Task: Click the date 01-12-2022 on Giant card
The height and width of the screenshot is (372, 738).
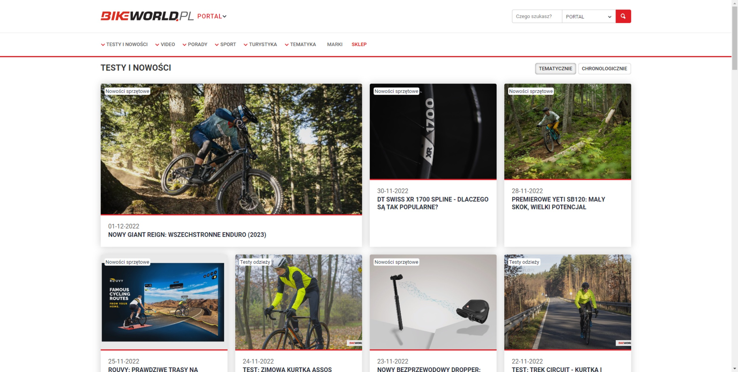Action: [x=124, y=226]
